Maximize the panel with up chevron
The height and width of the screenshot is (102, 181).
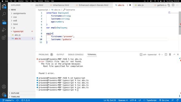[174, 54]
